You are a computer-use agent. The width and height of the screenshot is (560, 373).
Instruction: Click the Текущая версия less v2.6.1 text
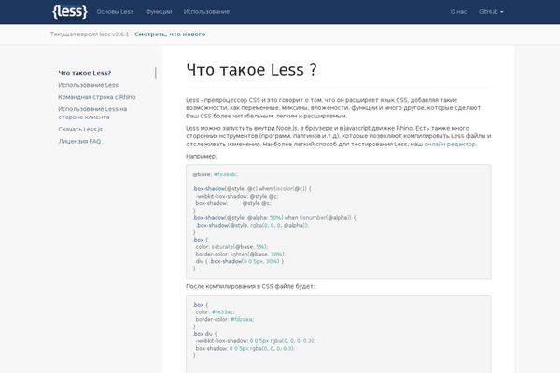pos(90,35)
